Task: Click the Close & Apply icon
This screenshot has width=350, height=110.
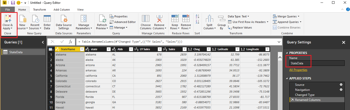Action: point(8,18)
